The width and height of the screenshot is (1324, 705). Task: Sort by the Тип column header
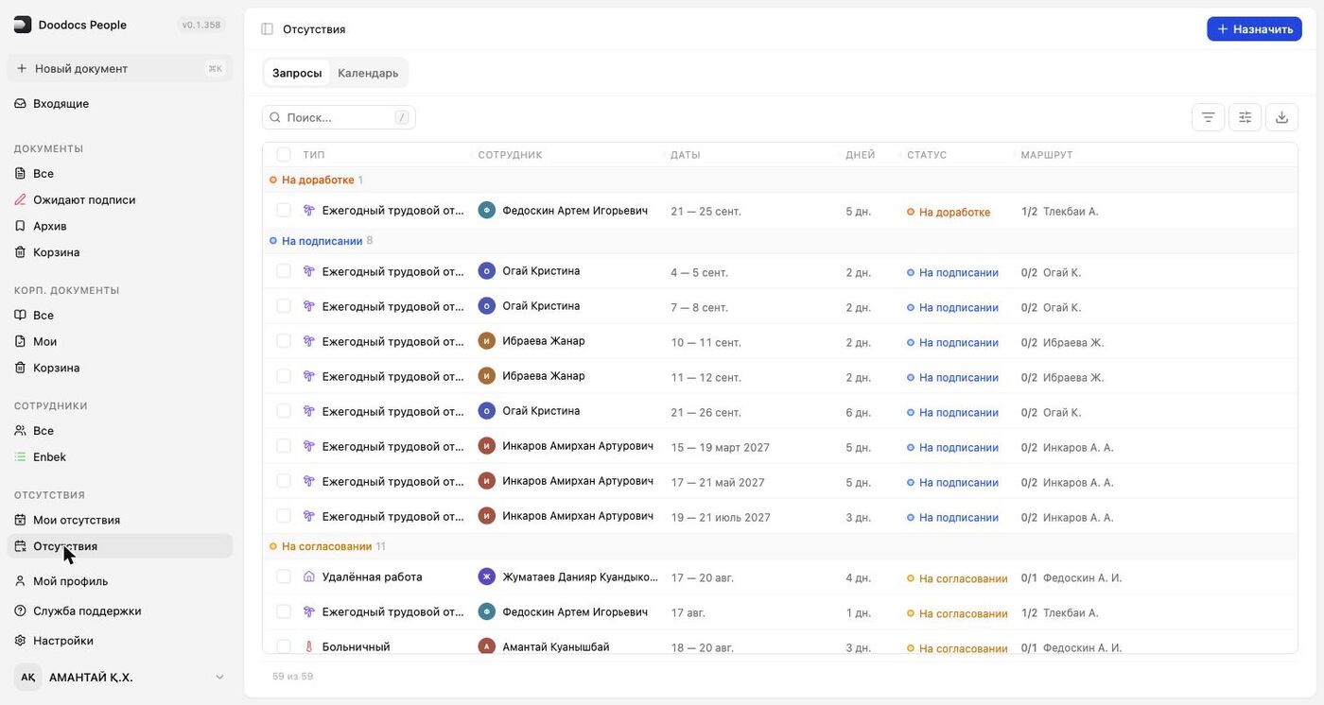[x=313, y=155]
